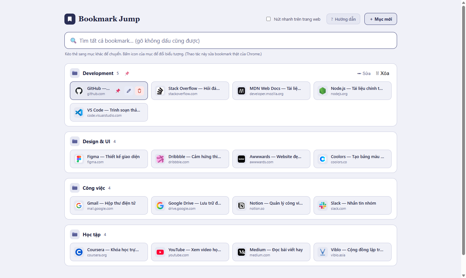Change the Học tập folder icon
This screenshot has width=466, height=278.
pos(75,234)
